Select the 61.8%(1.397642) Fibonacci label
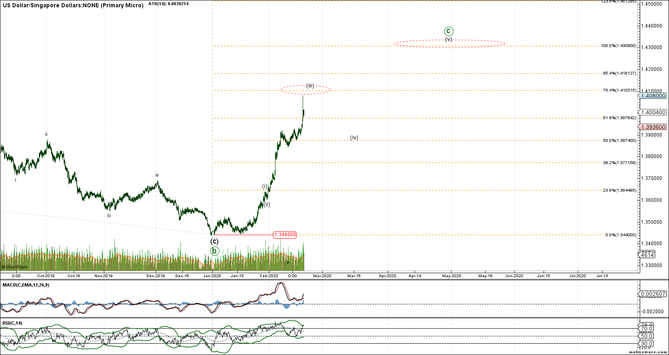 tap(619, 118)
